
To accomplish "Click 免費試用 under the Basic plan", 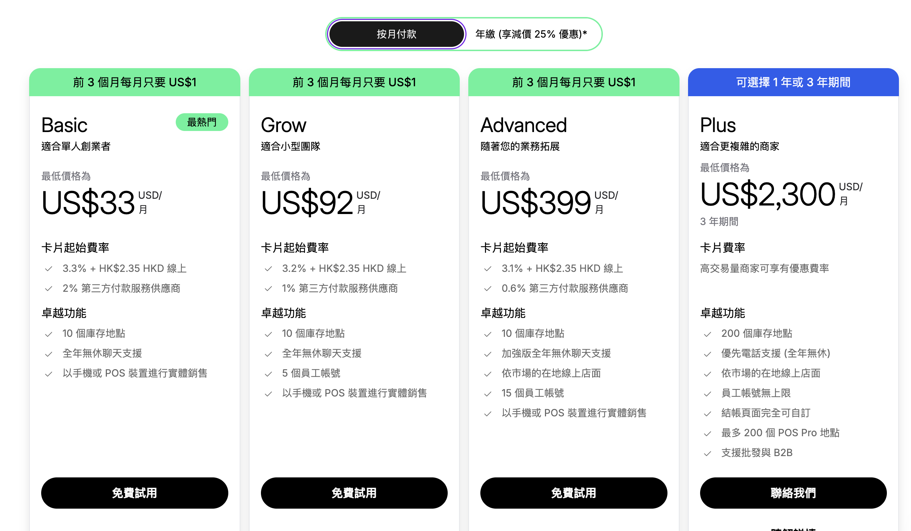I will [x=135, y=493].
